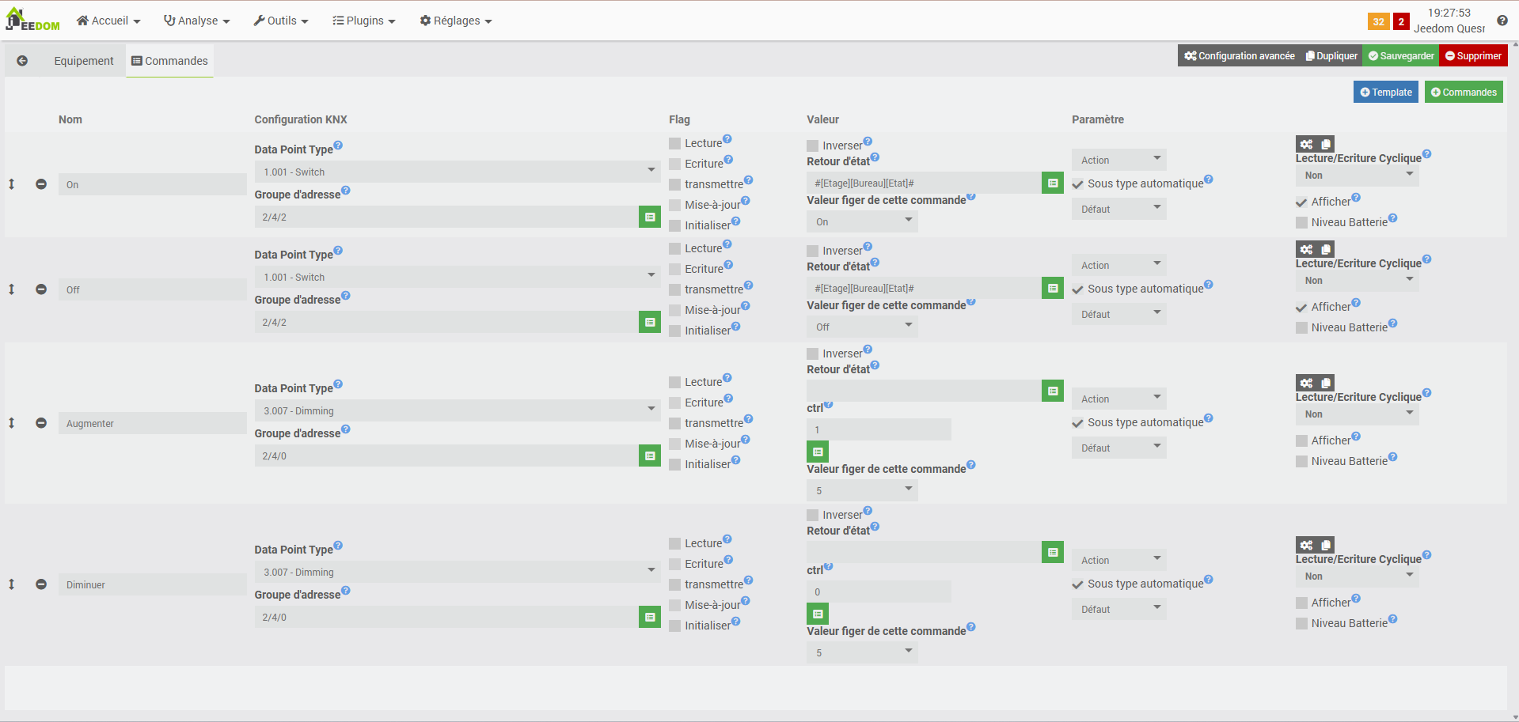Click the help question mark icon top right
The image size is (1519, 722).
click(1502, 21)
